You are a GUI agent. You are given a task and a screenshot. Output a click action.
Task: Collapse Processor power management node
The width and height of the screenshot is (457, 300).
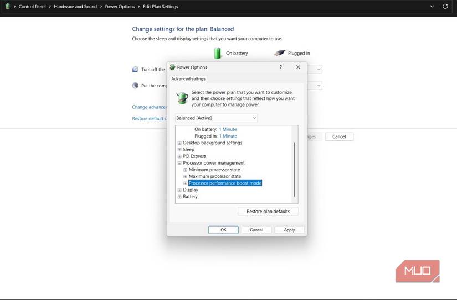click(x=179, y=163)
